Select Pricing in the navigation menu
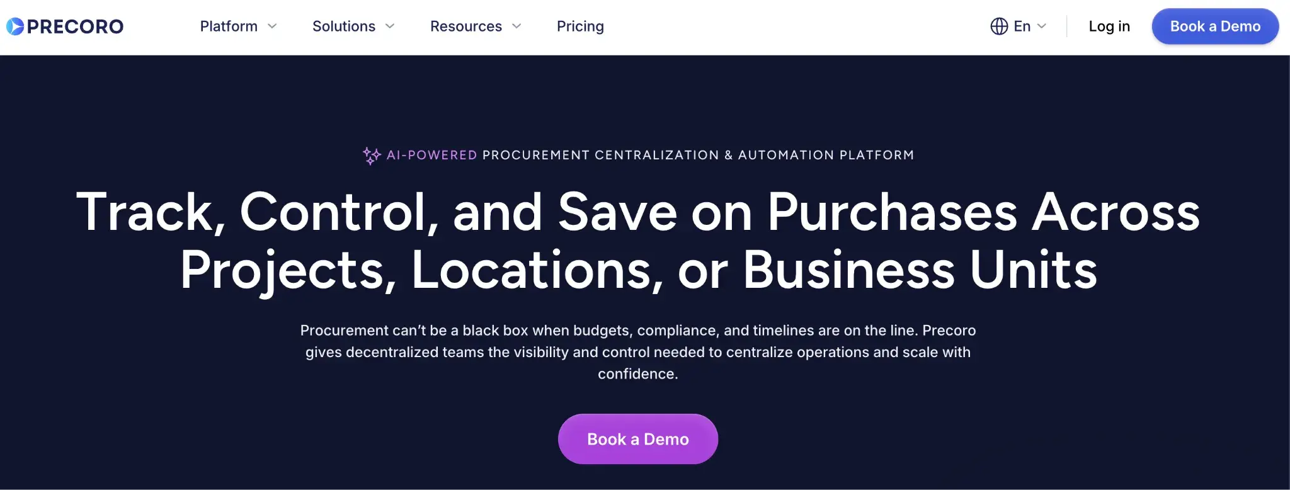 pyautogui.click(x=579, y=26)
